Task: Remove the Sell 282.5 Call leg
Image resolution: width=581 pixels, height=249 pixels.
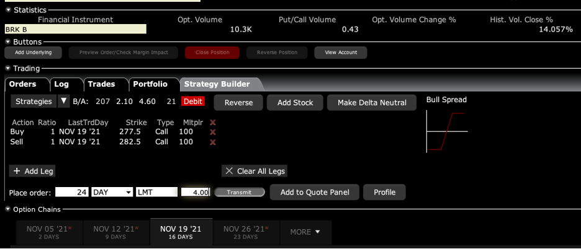Action: coord(213,142)
